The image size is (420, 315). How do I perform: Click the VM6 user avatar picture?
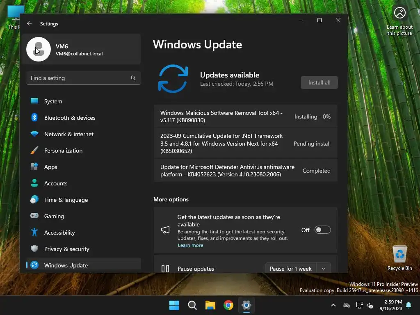point(39,49)
